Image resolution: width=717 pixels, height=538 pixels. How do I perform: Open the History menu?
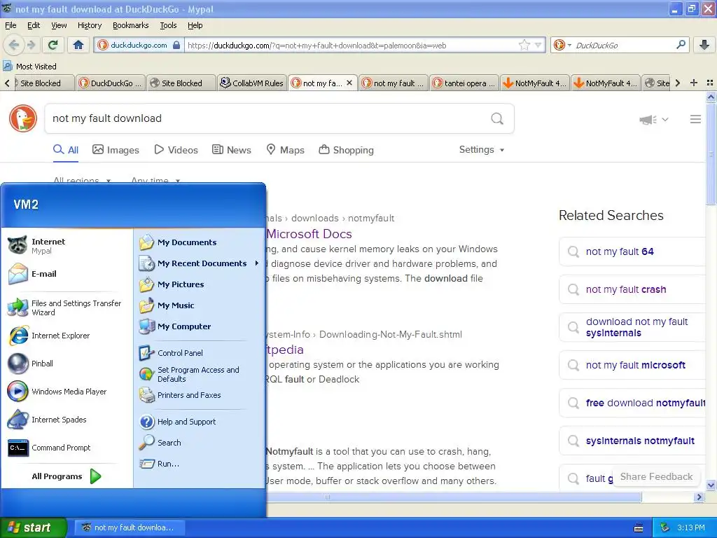click(89, 25)
